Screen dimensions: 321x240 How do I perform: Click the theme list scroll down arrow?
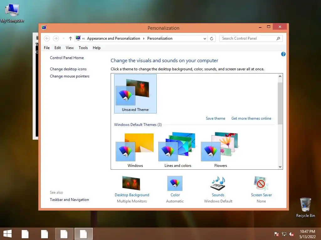[x=280, y=167]
